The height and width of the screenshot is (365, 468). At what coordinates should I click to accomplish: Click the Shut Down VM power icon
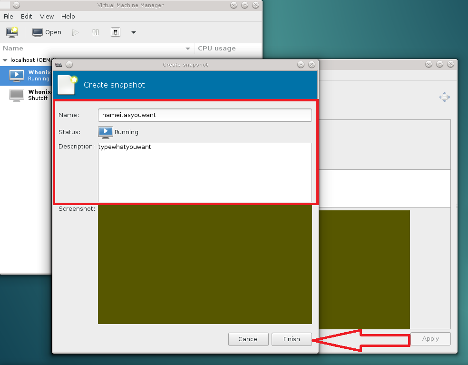116,32
